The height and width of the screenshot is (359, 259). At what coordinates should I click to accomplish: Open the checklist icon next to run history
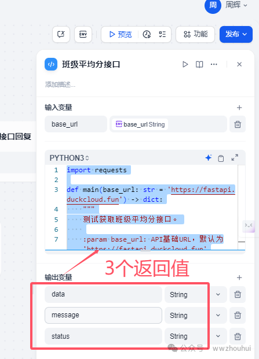162,34
